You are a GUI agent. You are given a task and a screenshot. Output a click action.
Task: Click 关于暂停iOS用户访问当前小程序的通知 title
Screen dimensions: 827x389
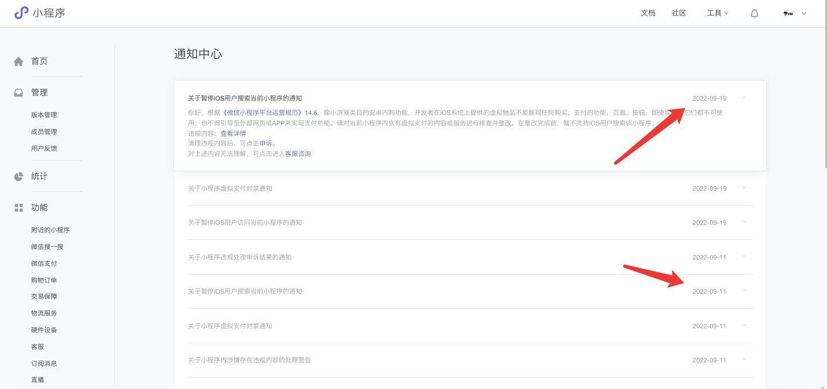pos(245,223)
